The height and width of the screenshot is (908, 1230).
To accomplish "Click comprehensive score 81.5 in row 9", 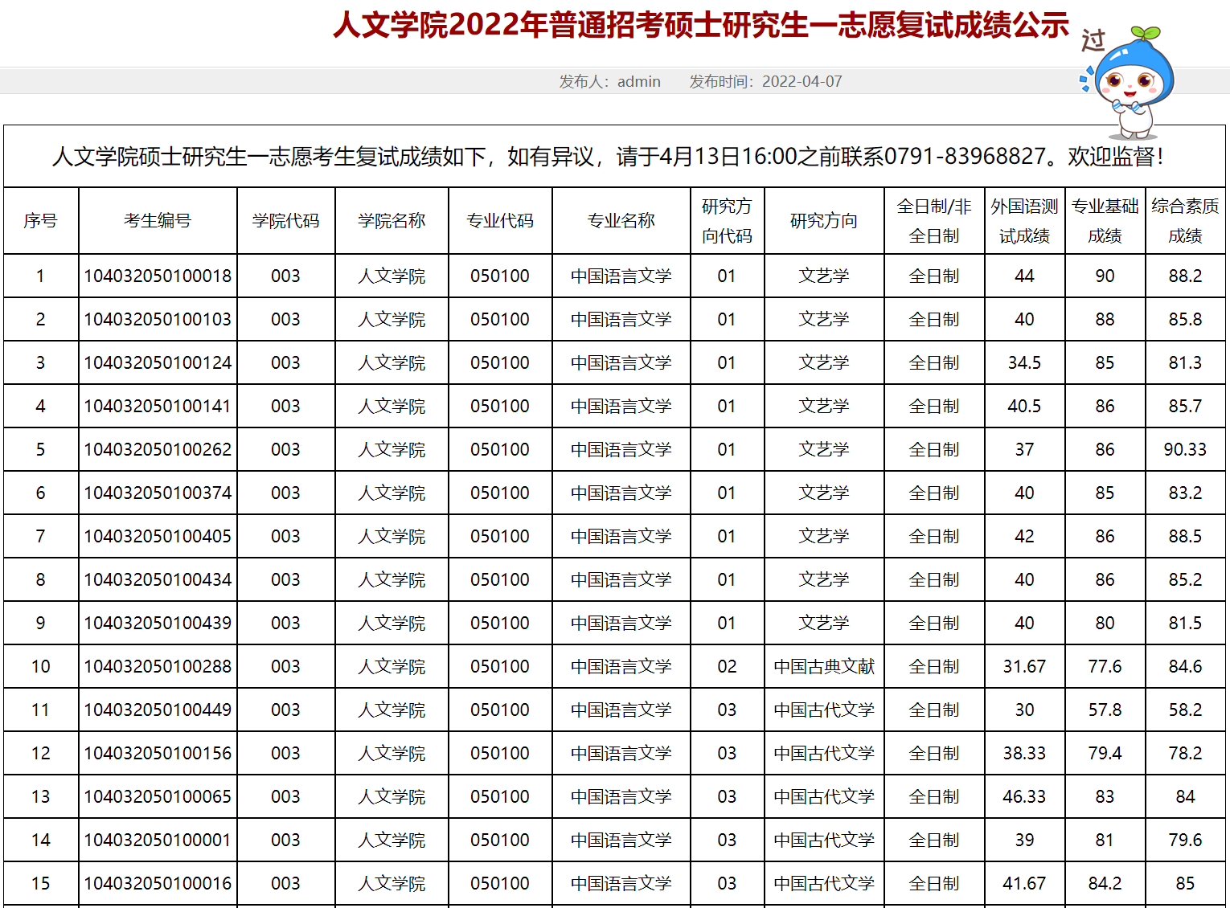I will click(1186, 624).
